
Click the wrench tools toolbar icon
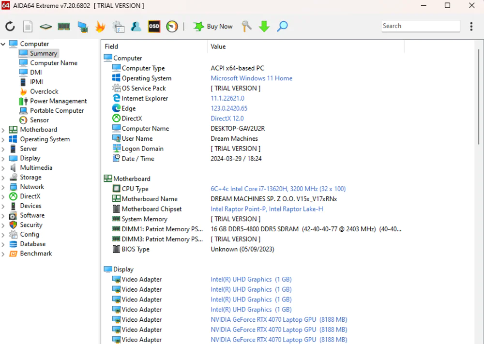pos(246,27)
